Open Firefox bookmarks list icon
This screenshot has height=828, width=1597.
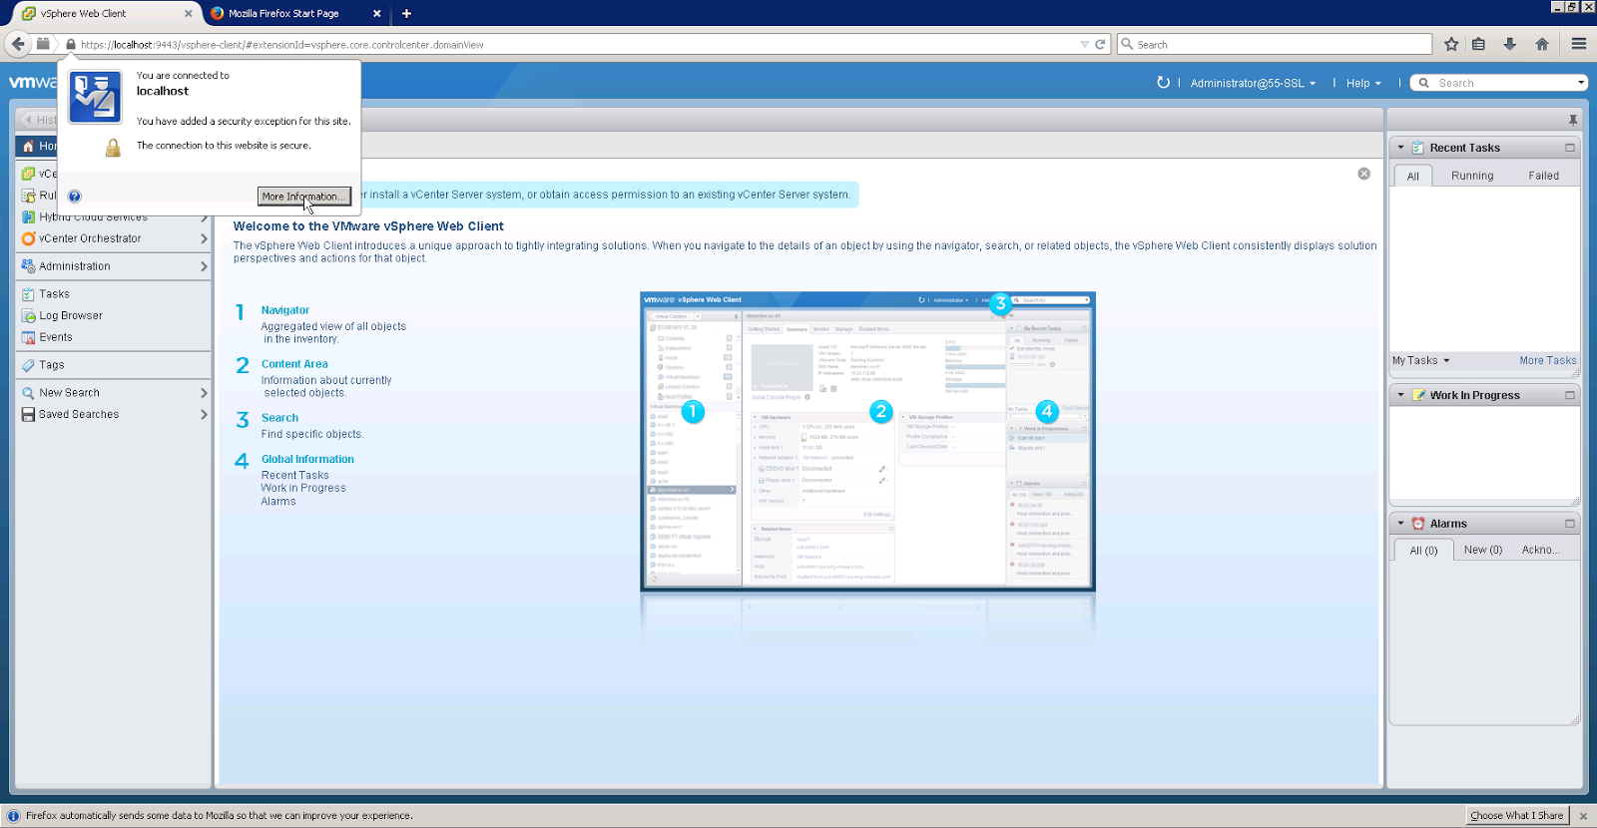[x=1479, y=44]
